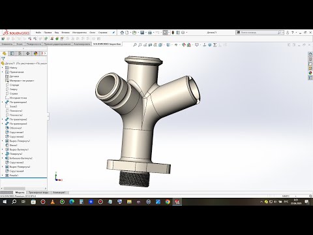Open Google Chrome from the taskbar
This screenshot has width=313, height=235.
168,202
